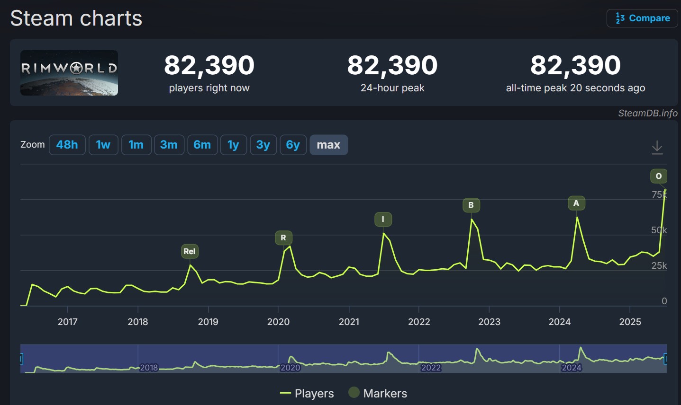681x405 pixels.
Task: Set chart zoom to 3m
Action: tap(169, 145)
